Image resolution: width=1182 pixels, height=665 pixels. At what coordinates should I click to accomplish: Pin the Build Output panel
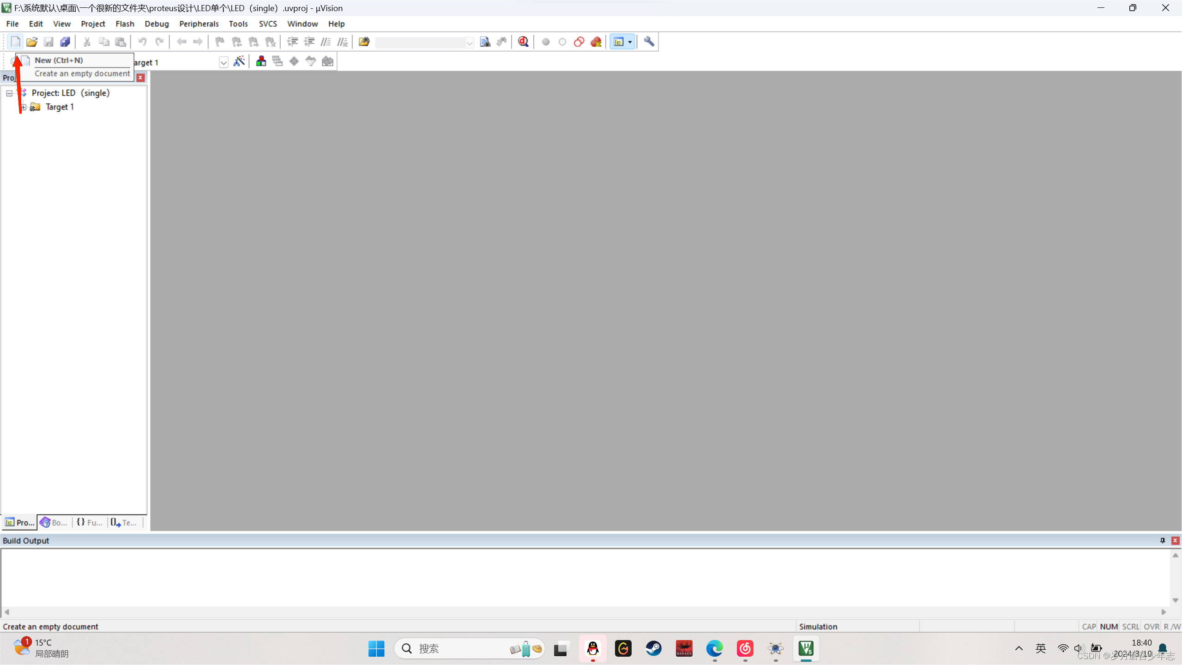click(1163, 540)
